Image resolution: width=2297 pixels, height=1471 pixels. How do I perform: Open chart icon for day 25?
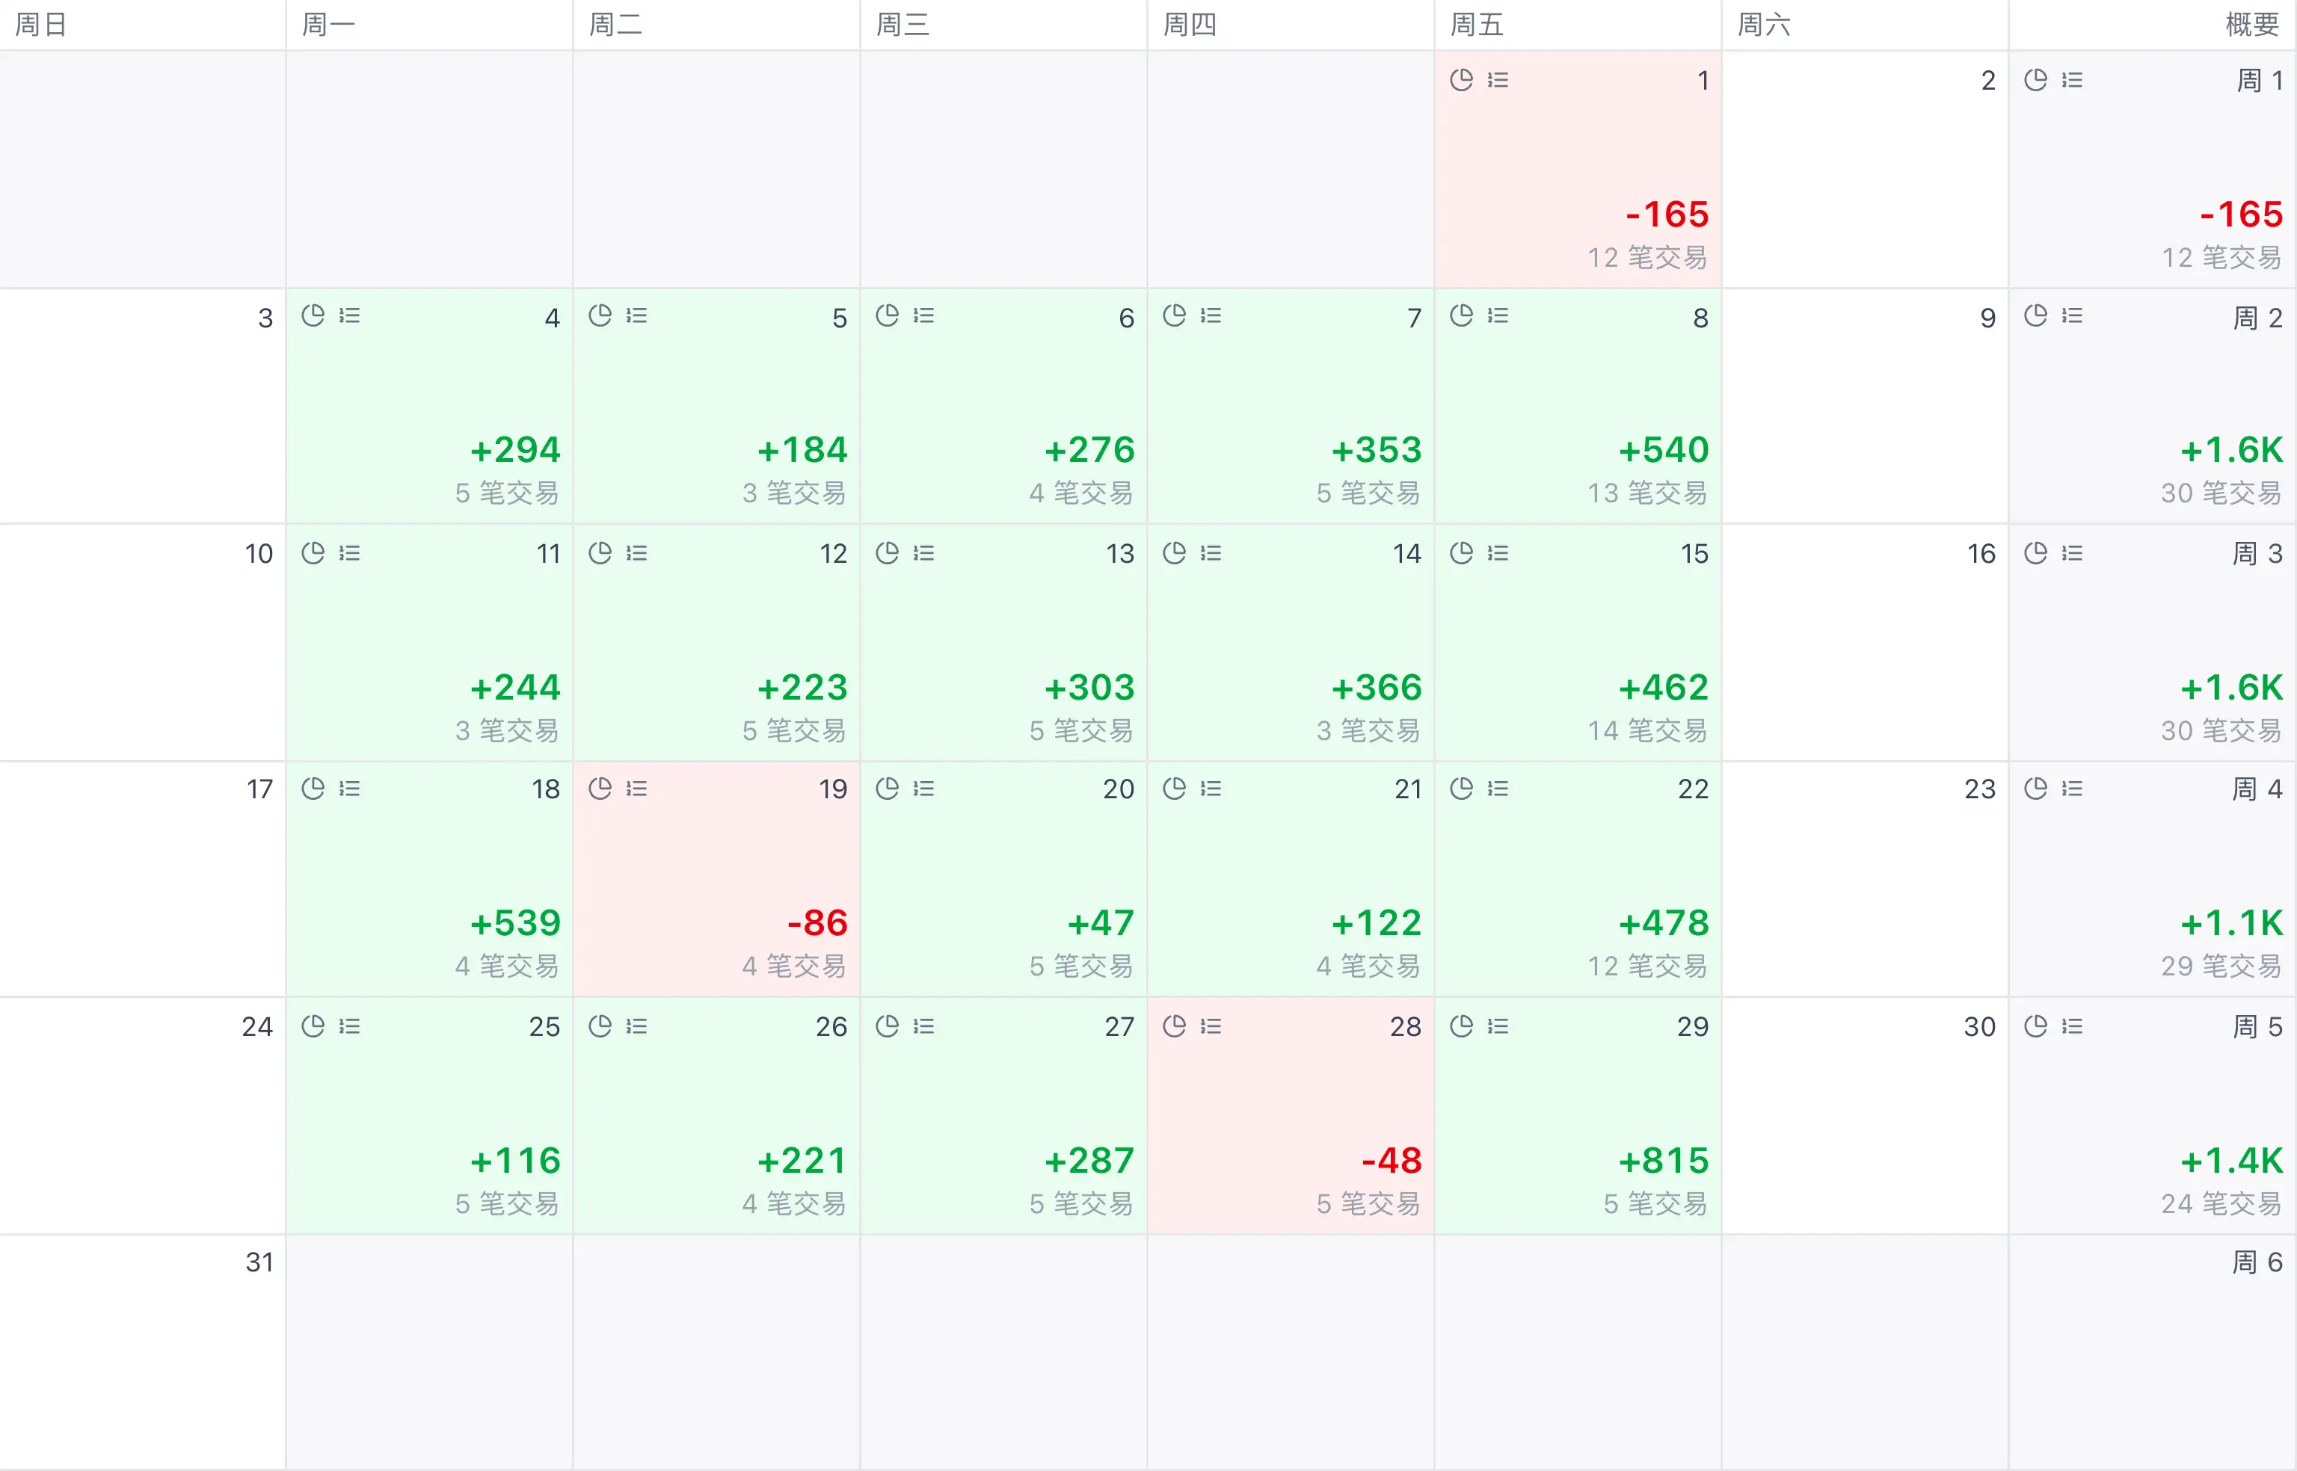click(x=313, y=1026)
